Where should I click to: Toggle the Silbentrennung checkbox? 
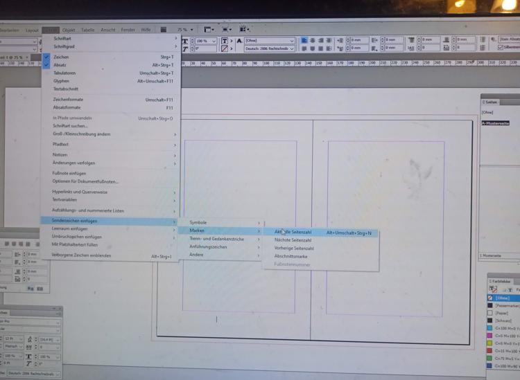tap(501, 47)
